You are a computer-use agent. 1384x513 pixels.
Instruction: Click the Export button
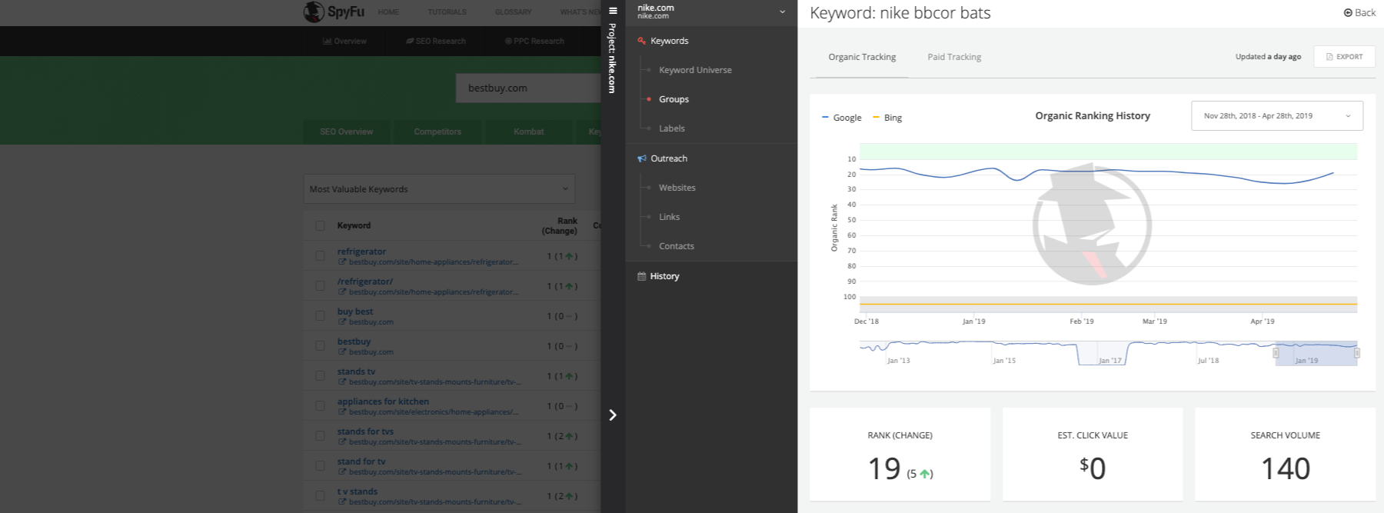tap(1344, 57)
